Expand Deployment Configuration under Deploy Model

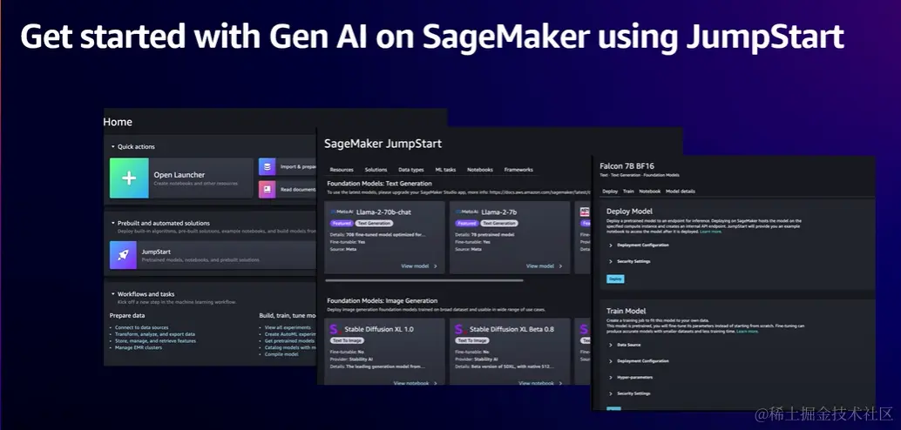point(610,245)
